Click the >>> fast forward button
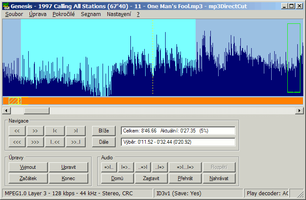This screenshot has height=200, width=306. 35,142
